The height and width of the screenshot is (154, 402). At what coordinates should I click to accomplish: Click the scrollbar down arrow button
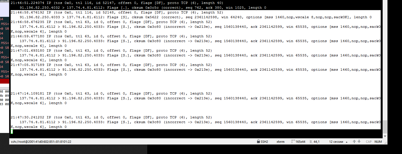coord(385,136)
